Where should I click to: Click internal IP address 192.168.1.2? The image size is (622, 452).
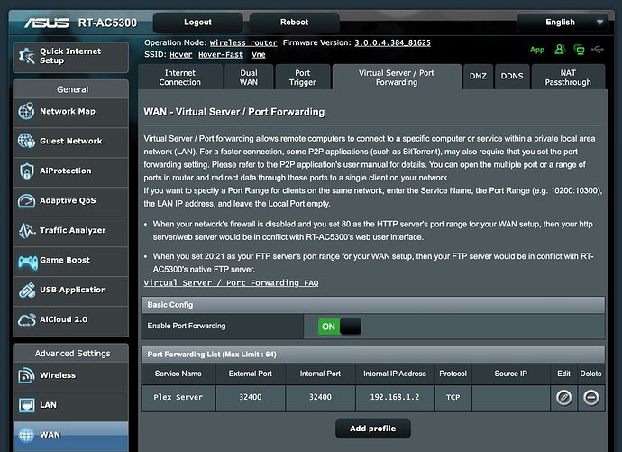click(395, 397)
